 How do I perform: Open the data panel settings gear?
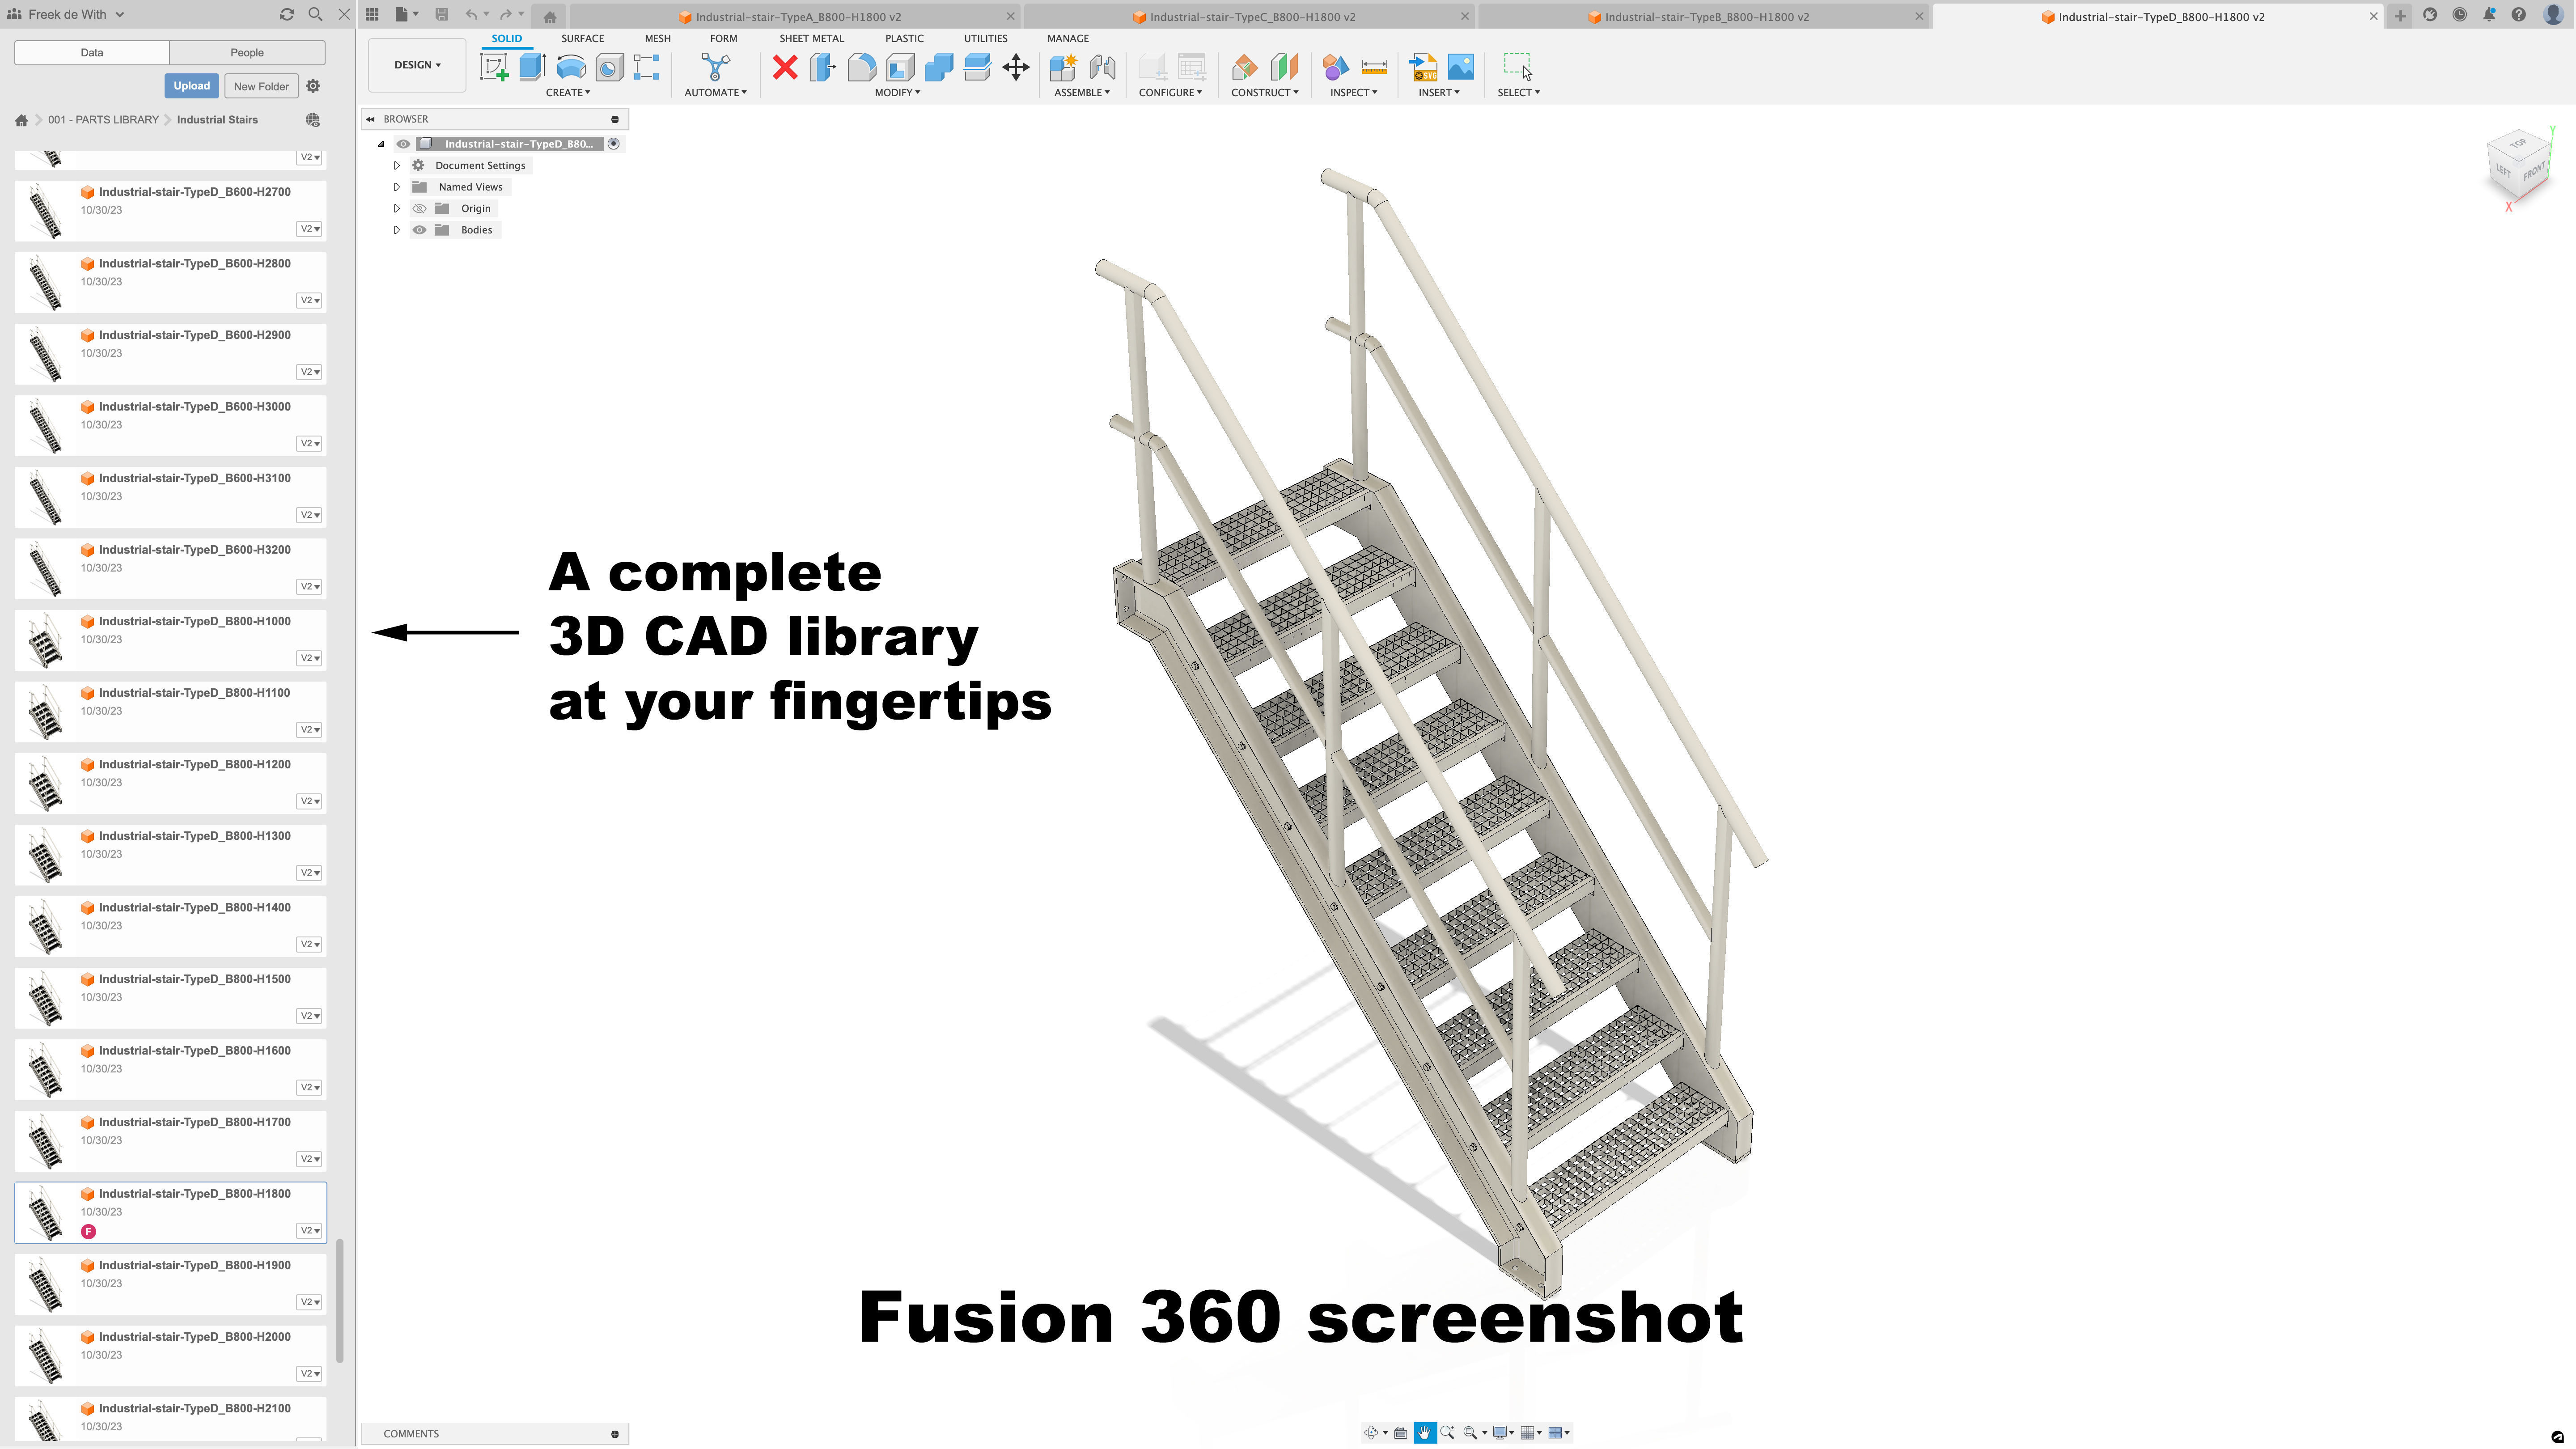point(313,86)
